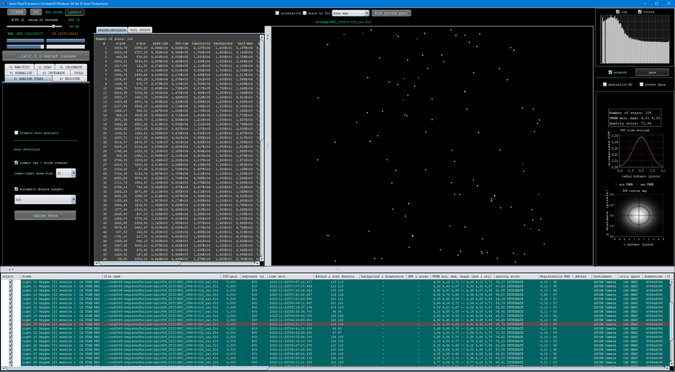This screenshot has width=675, height=372.
Task: Open automatic #stars target 500 dropdown
Action: (x=73, y=200)
